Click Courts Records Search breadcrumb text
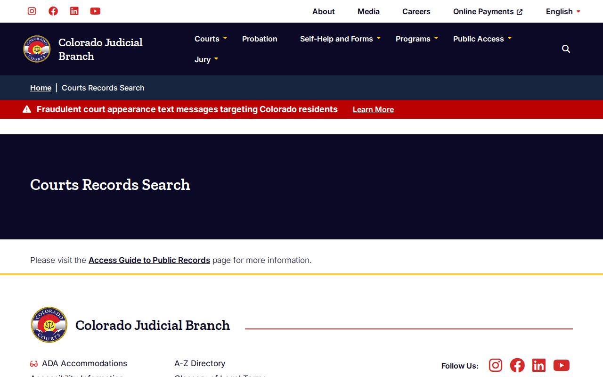The height and width of the screenshot is (377, 603). pyautogui.click(x=103, y=88)
